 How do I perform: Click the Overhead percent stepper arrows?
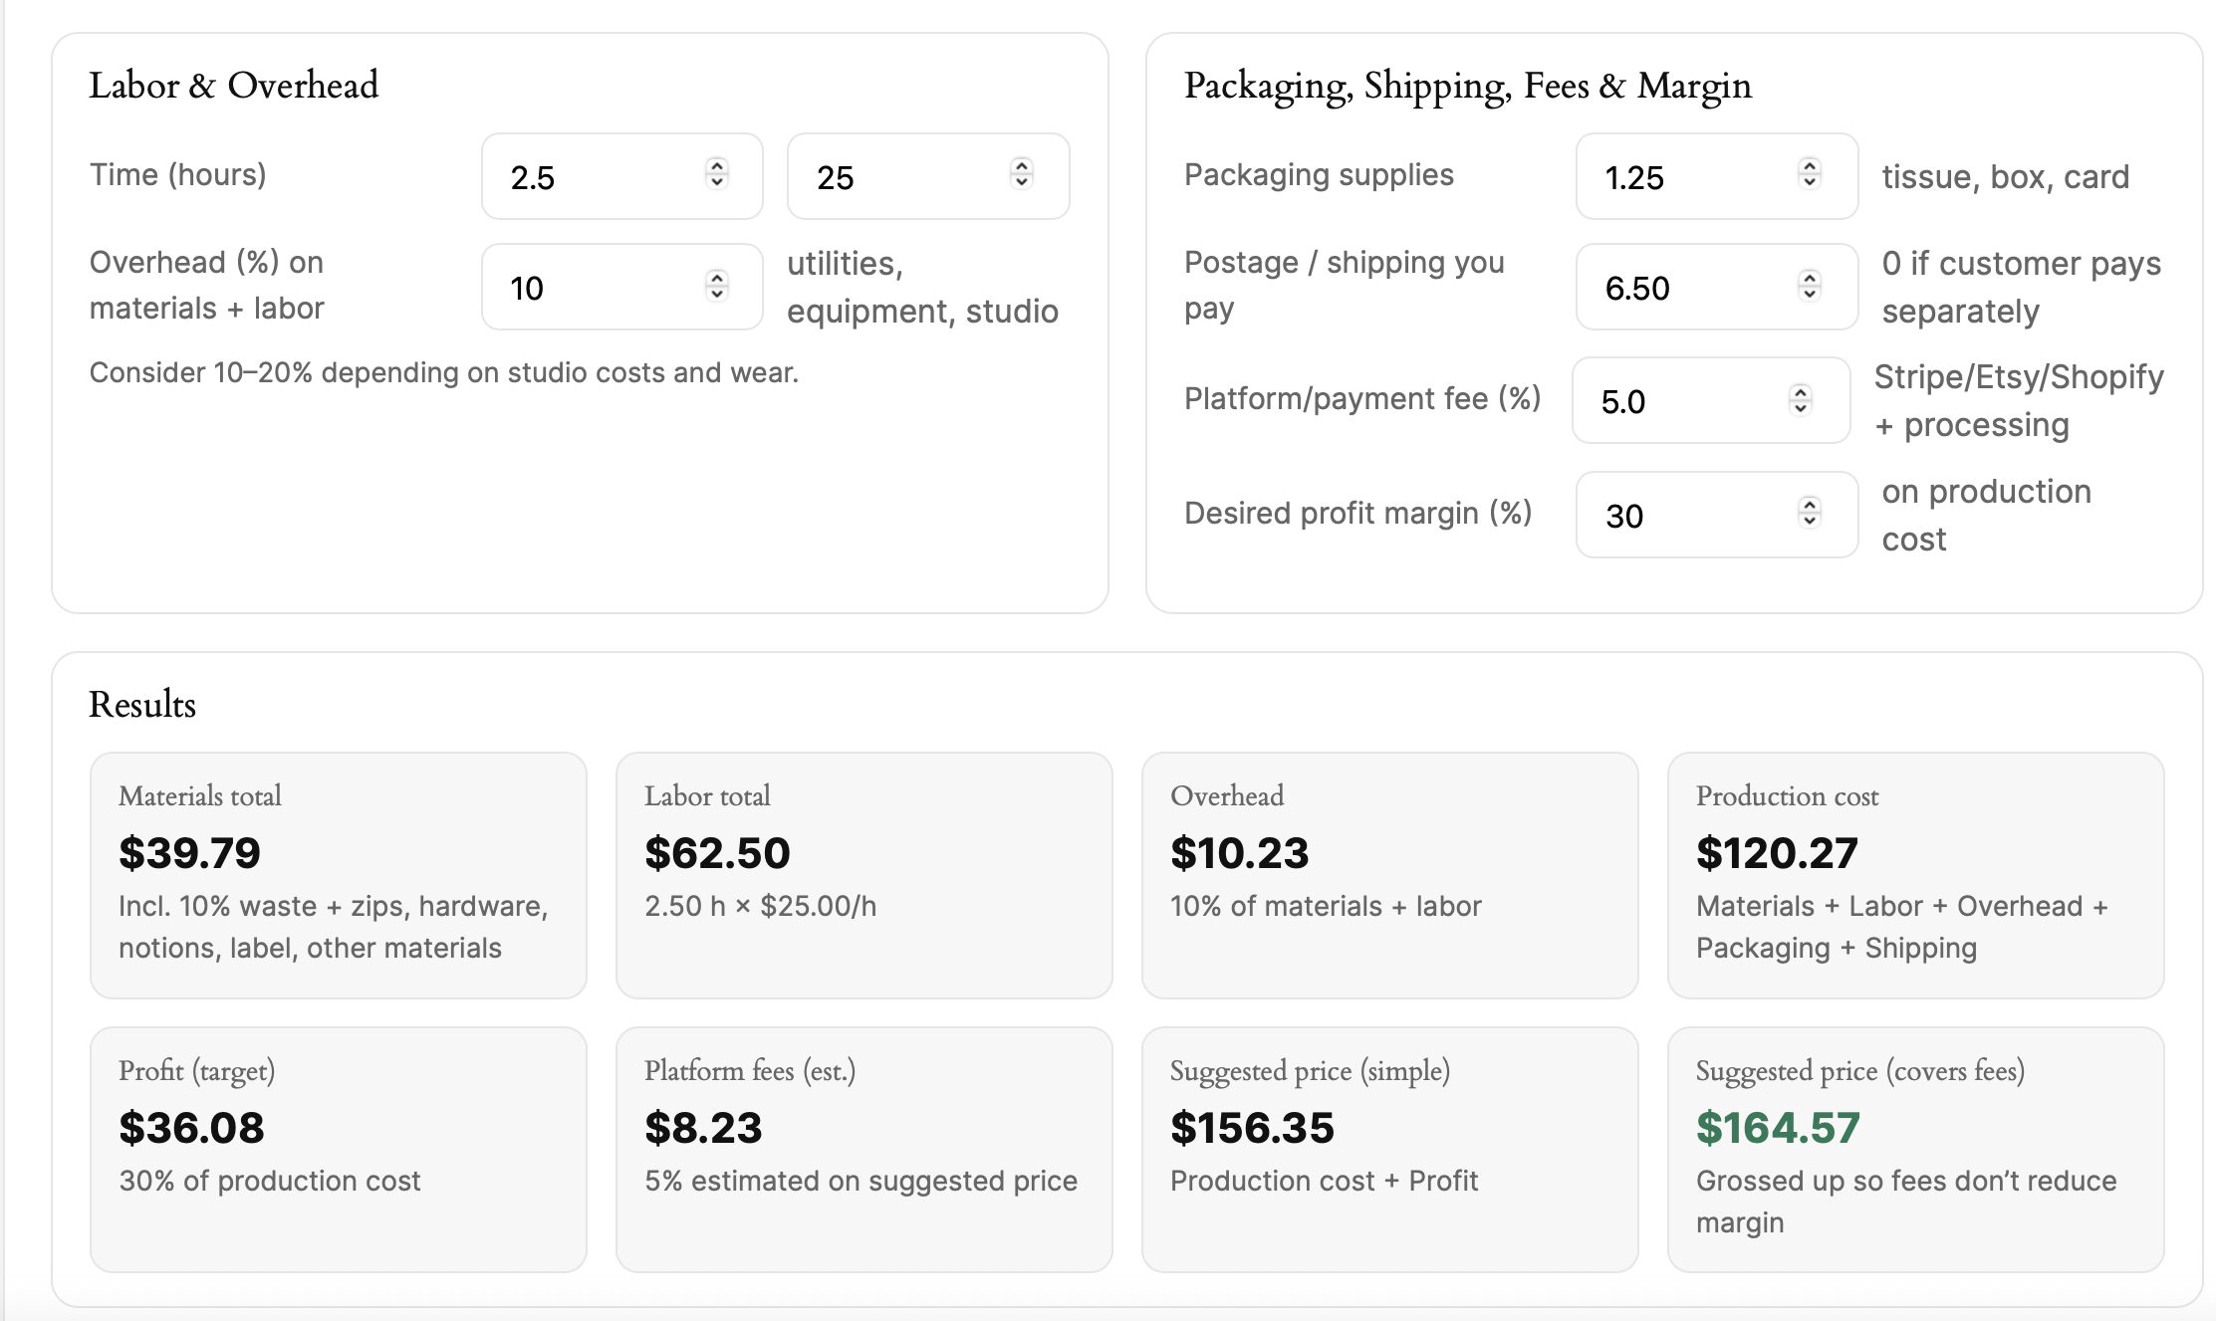[717, 286]
